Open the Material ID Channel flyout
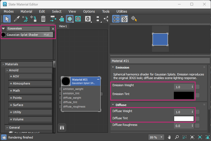This screenshot has width=211, height=141. (88, 19)
